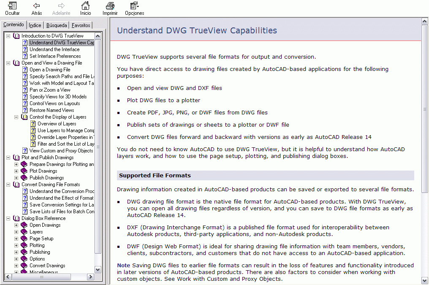Collapse the Introduction to DWG TrueView node
The width and height of the screenshot is (429, 285).
[x=8, y=36]
